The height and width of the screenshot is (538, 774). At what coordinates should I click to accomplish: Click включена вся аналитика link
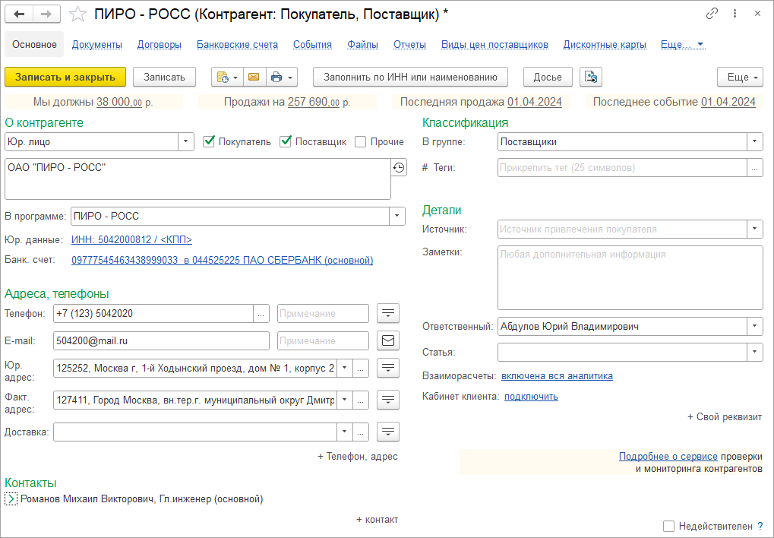coord(557,376)
